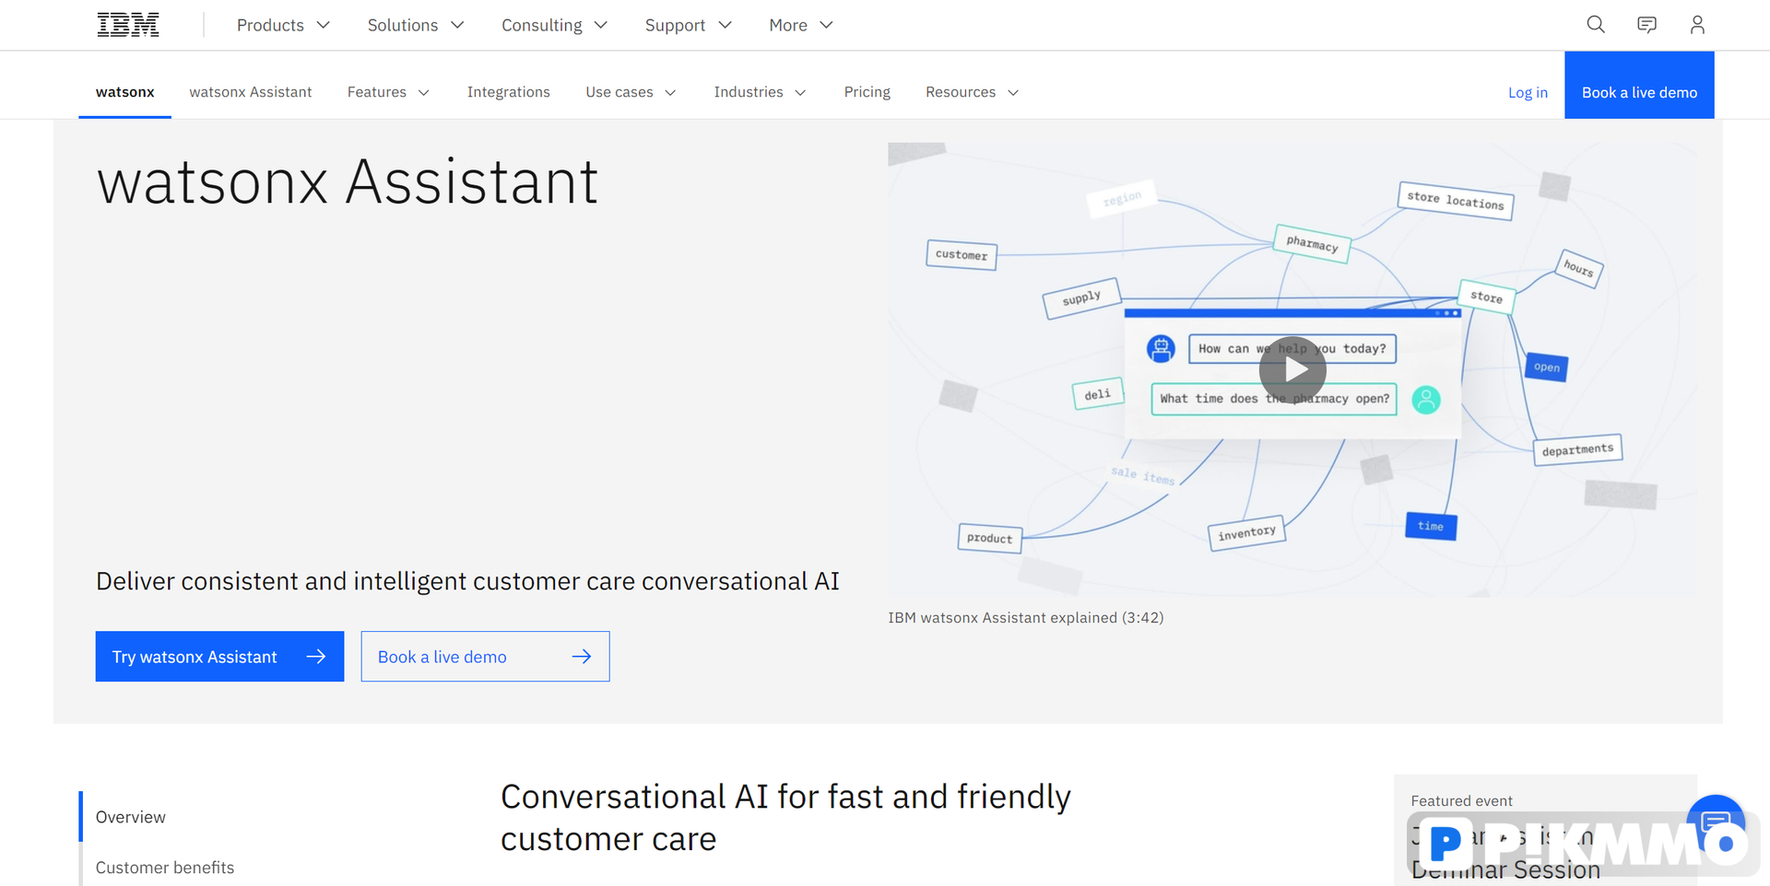The width and height of the screenshot is (1770, 886).
Task: Click the 'customer' node in video
Action: click(962, 255)
